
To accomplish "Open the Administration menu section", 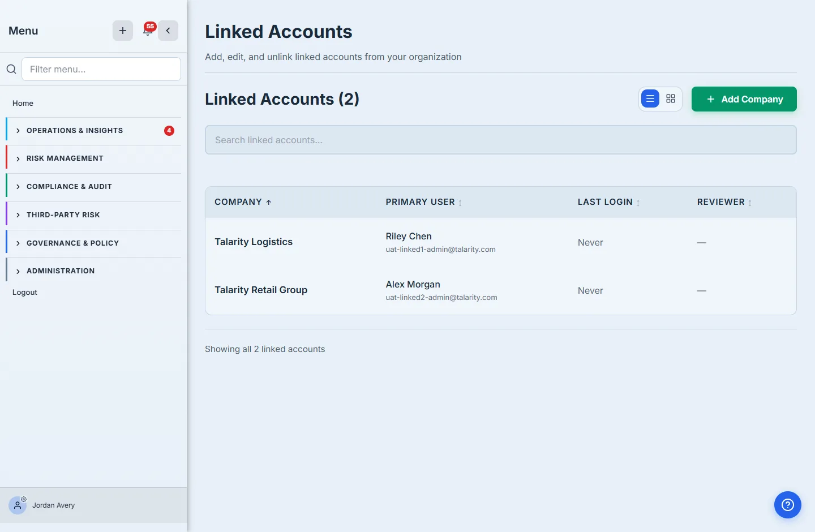I will (93, 271).
